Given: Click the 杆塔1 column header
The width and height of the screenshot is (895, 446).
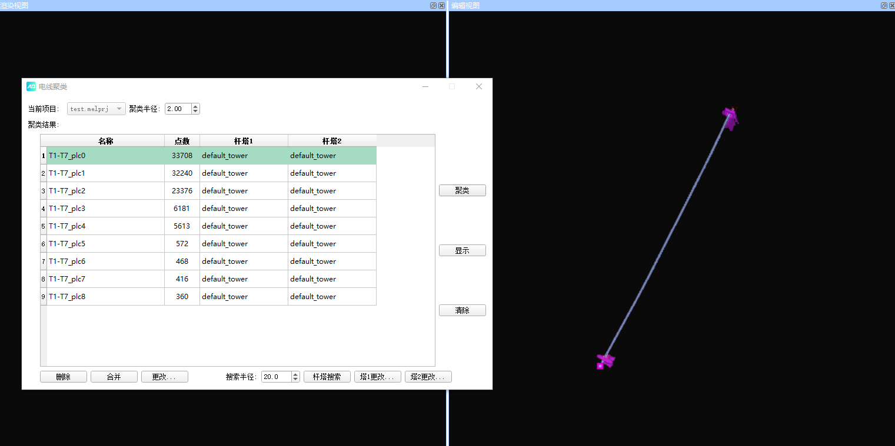Looking at the screenshot, I should (244, 141).
